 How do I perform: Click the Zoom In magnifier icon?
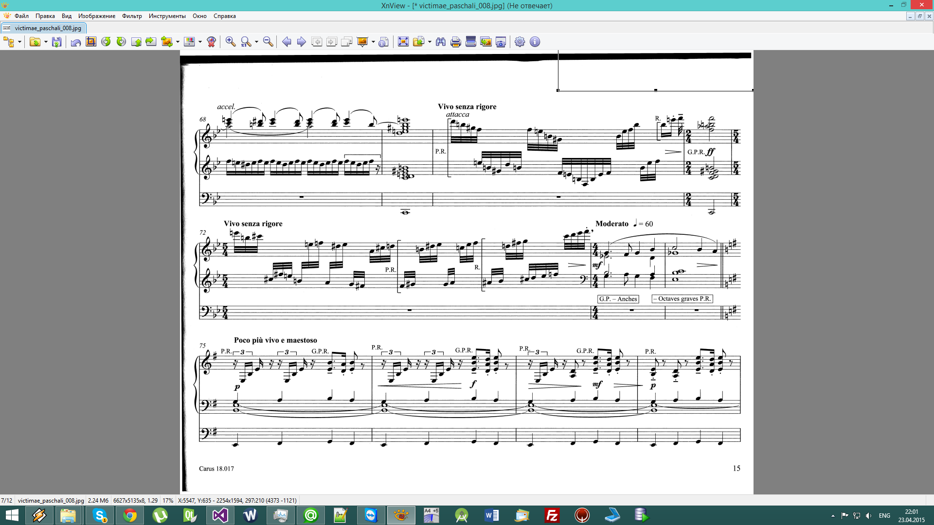click(231, 42)
